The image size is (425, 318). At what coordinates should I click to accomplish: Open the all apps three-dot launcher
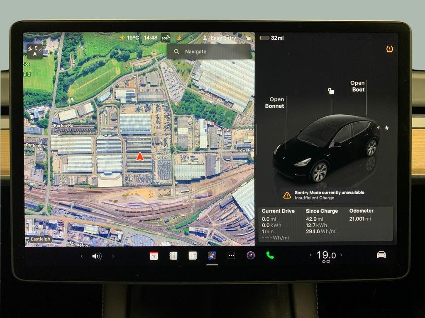point(231,255)
